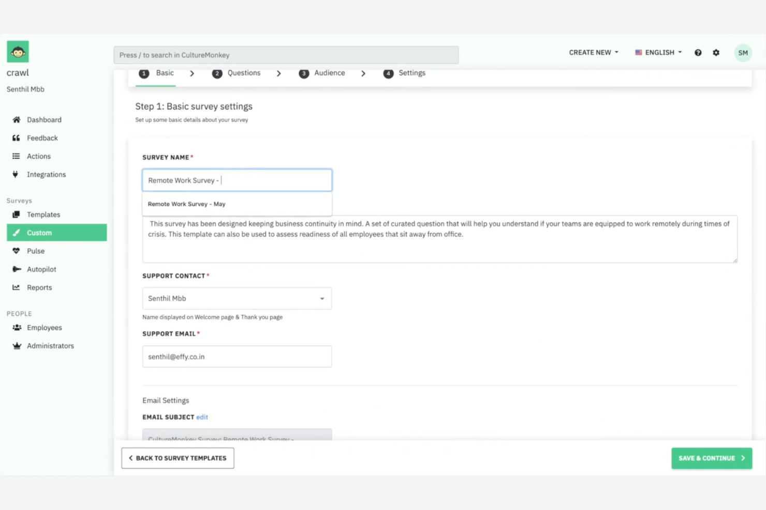Go to Autopilot surveys
Screen dimensions: 766x510
41,269
